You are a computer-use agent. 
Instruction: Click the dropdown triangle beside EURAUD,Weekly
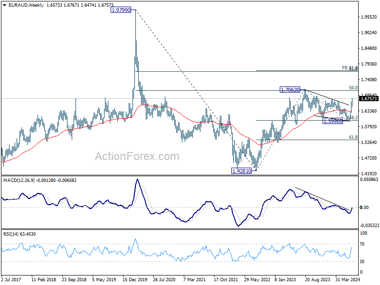(x=4, y=5)
